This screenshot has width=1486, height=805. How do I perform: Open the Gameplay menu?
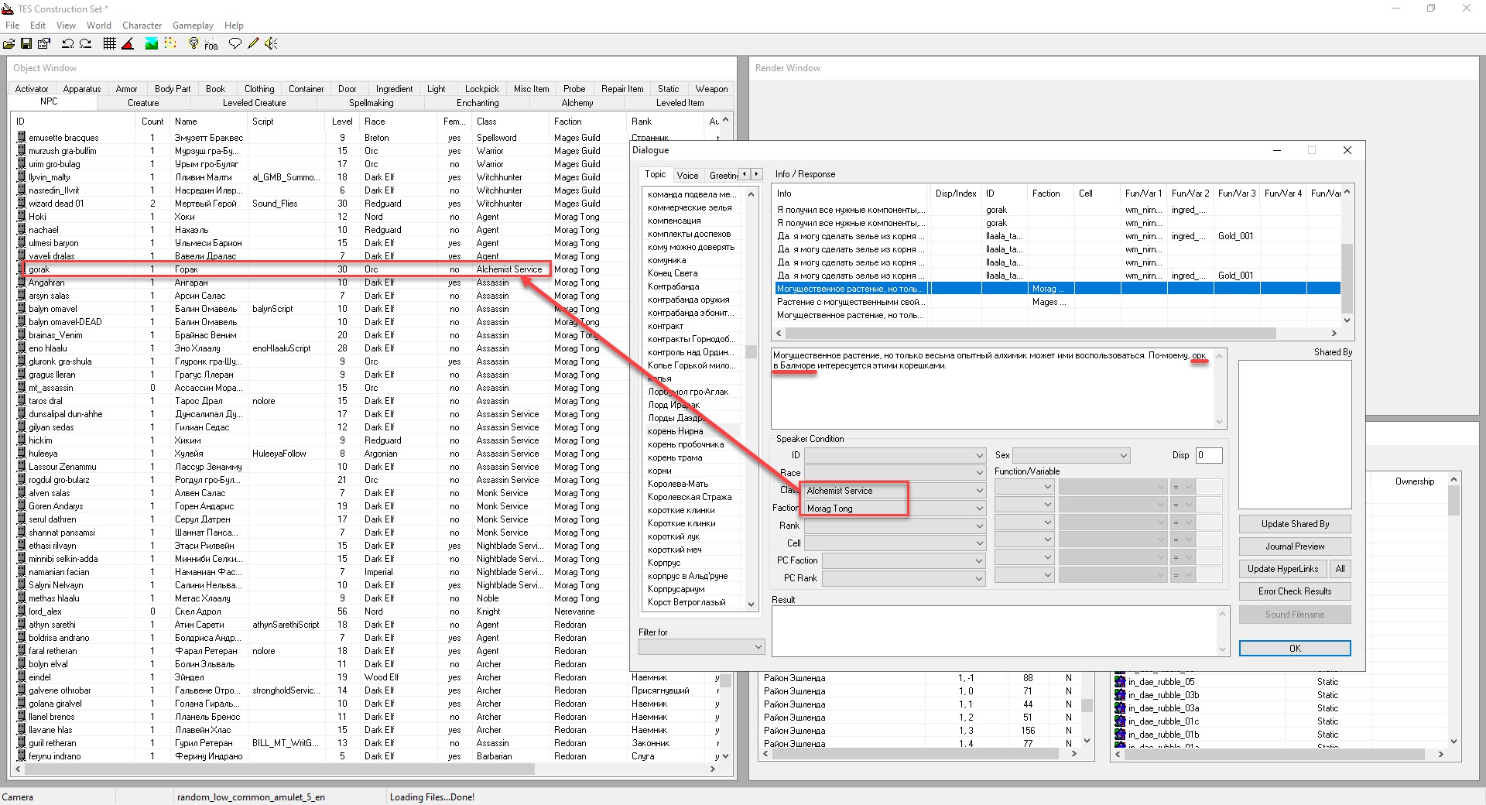pyautogui.click(x=193, y=26)
